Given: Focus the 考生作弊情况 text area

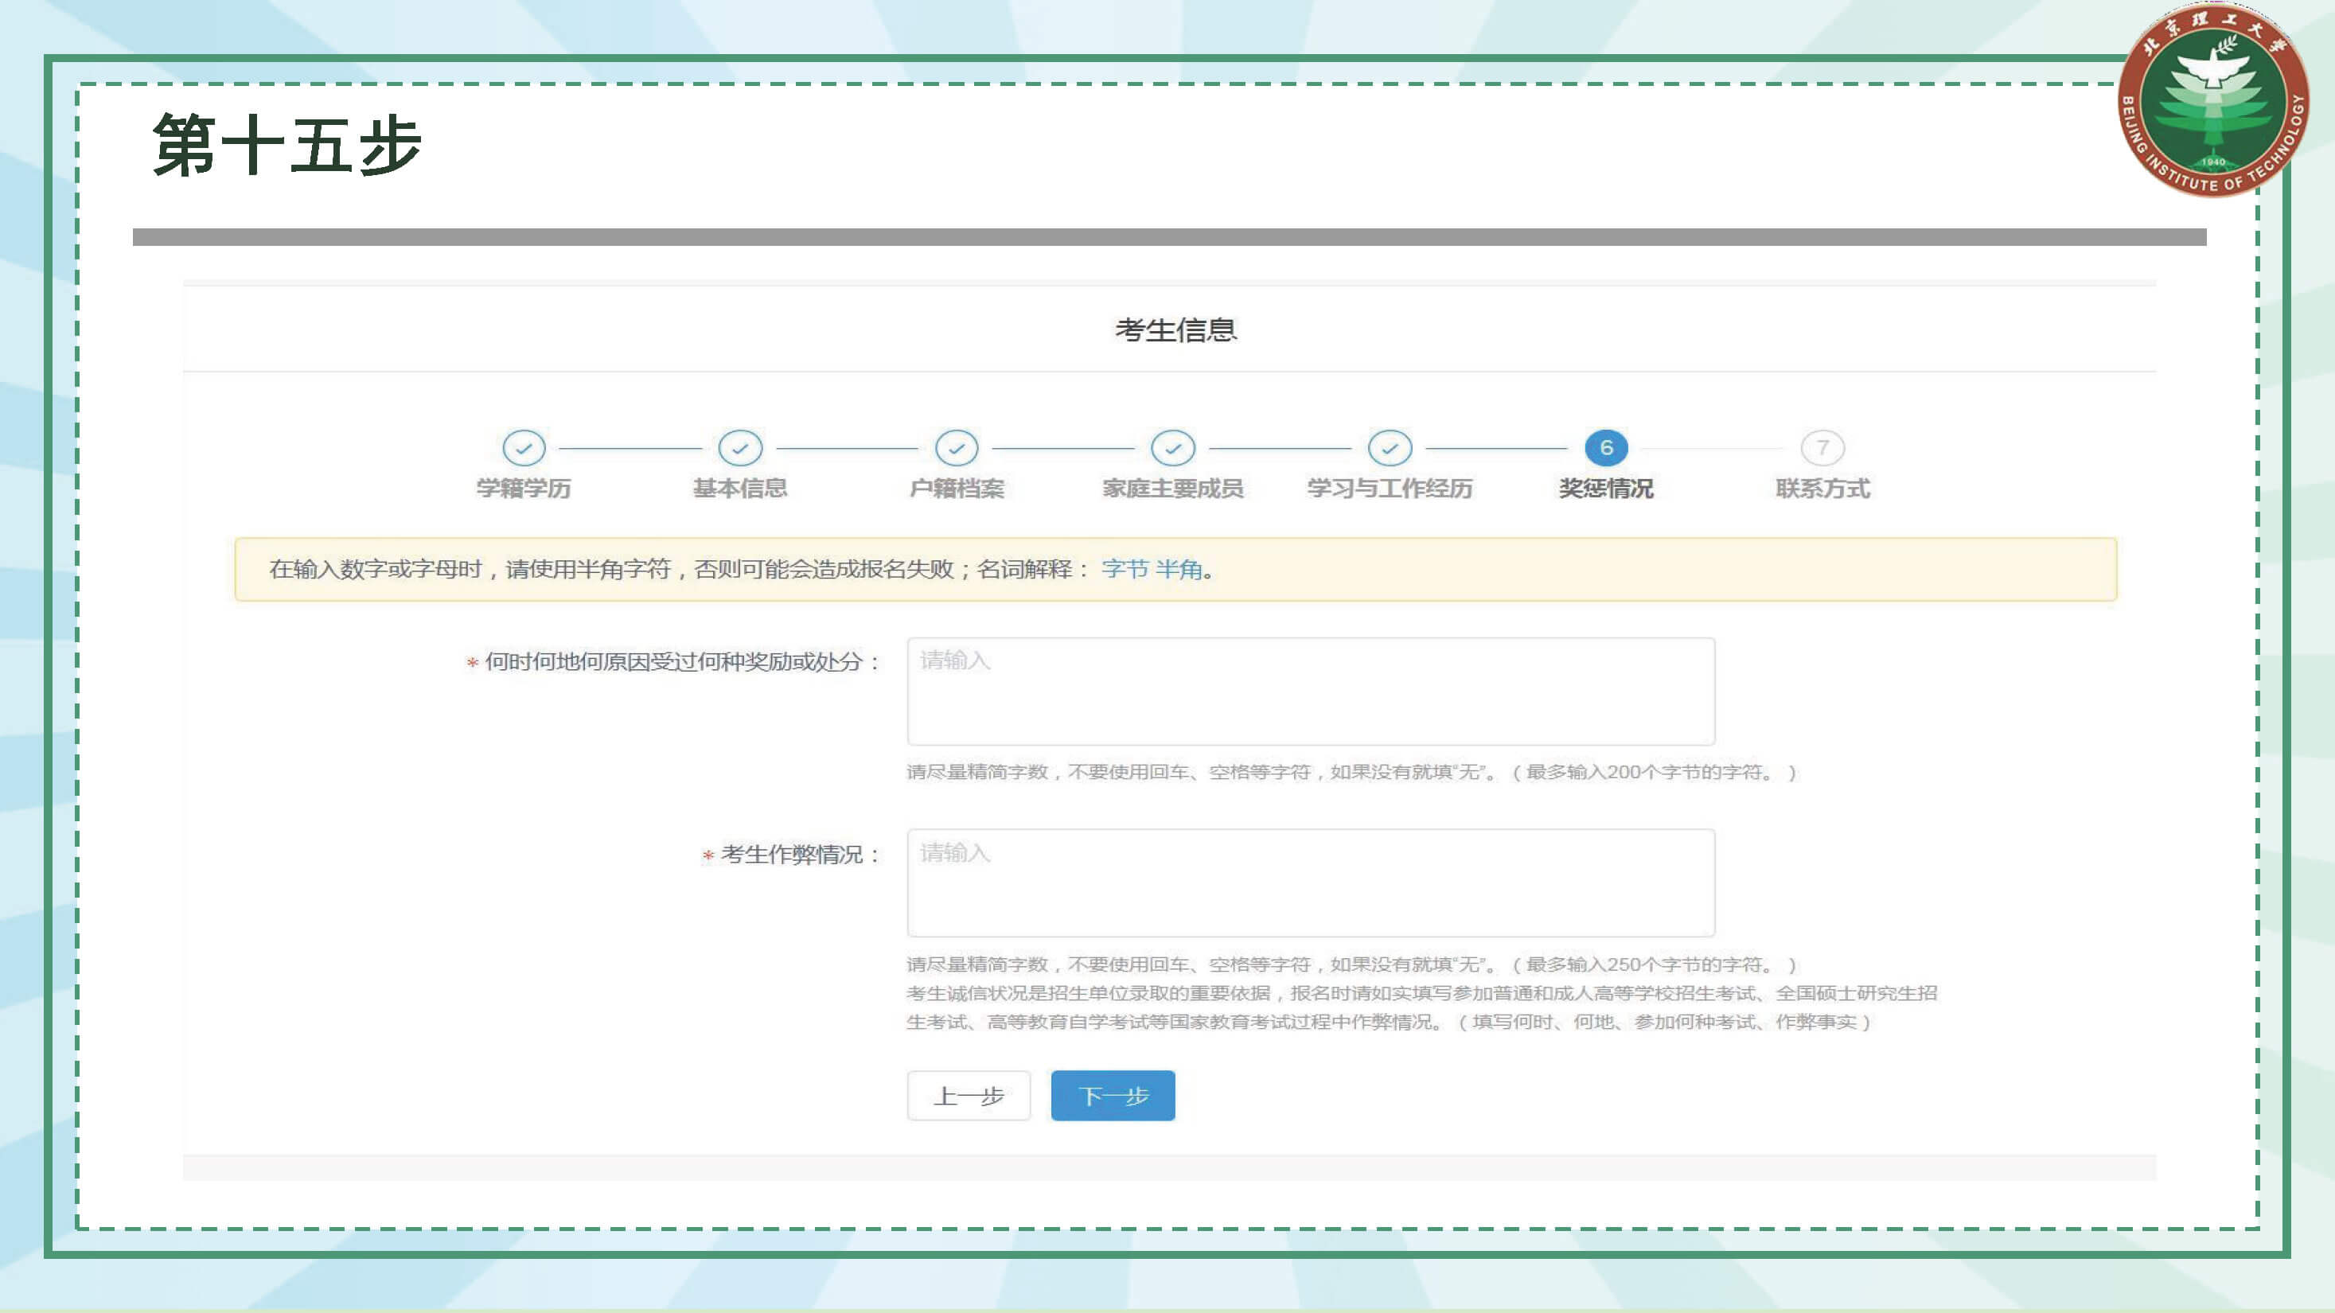Looking at the screenshot, I should [x=1311, y=882].
